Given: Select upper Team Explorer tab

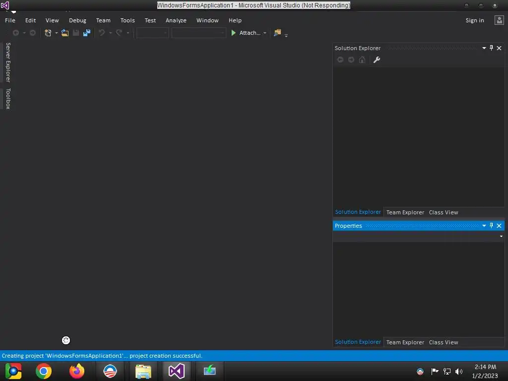Looking at the screenshot, I should tap(405, 212).
